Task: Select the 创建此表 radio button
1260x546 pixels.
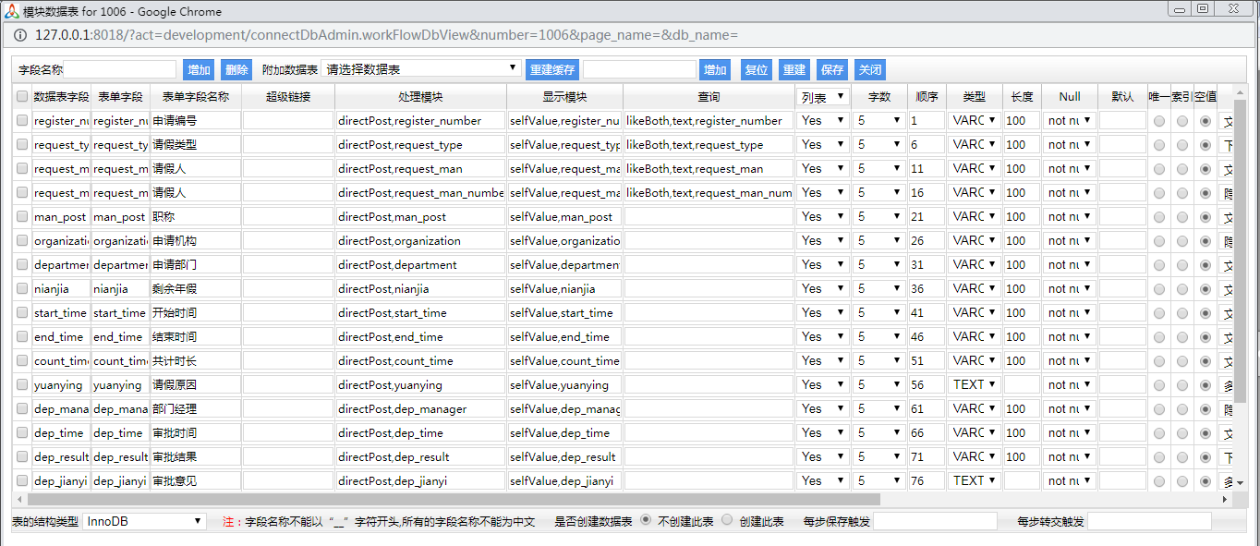Action: (x=727, y=520)
